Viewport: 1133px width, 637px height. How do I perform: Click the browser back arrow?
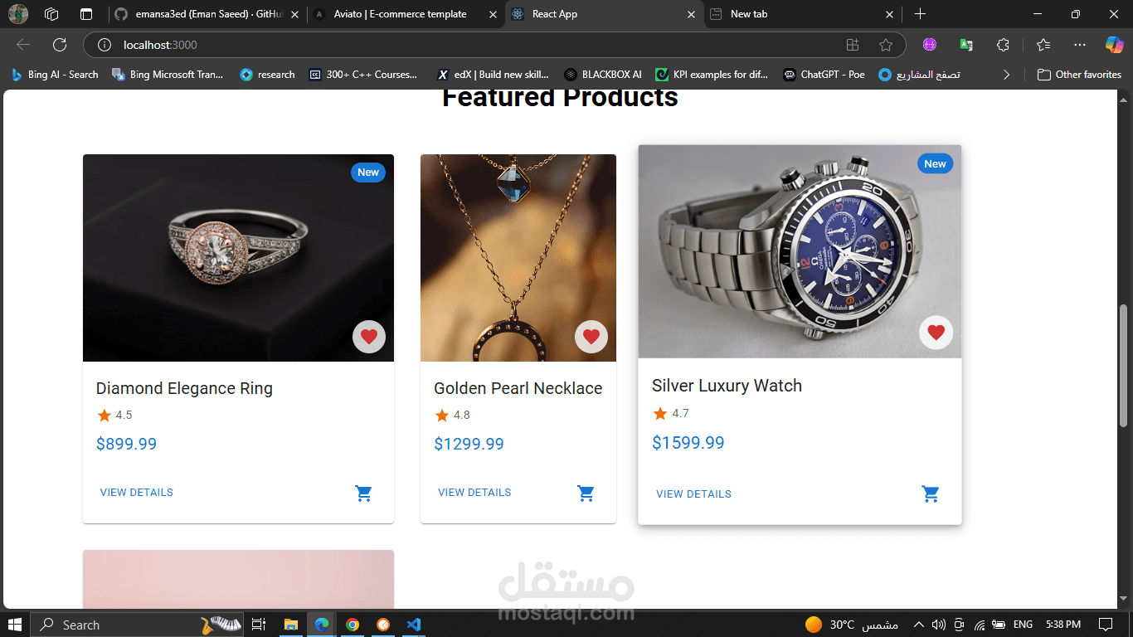[23, 45]
